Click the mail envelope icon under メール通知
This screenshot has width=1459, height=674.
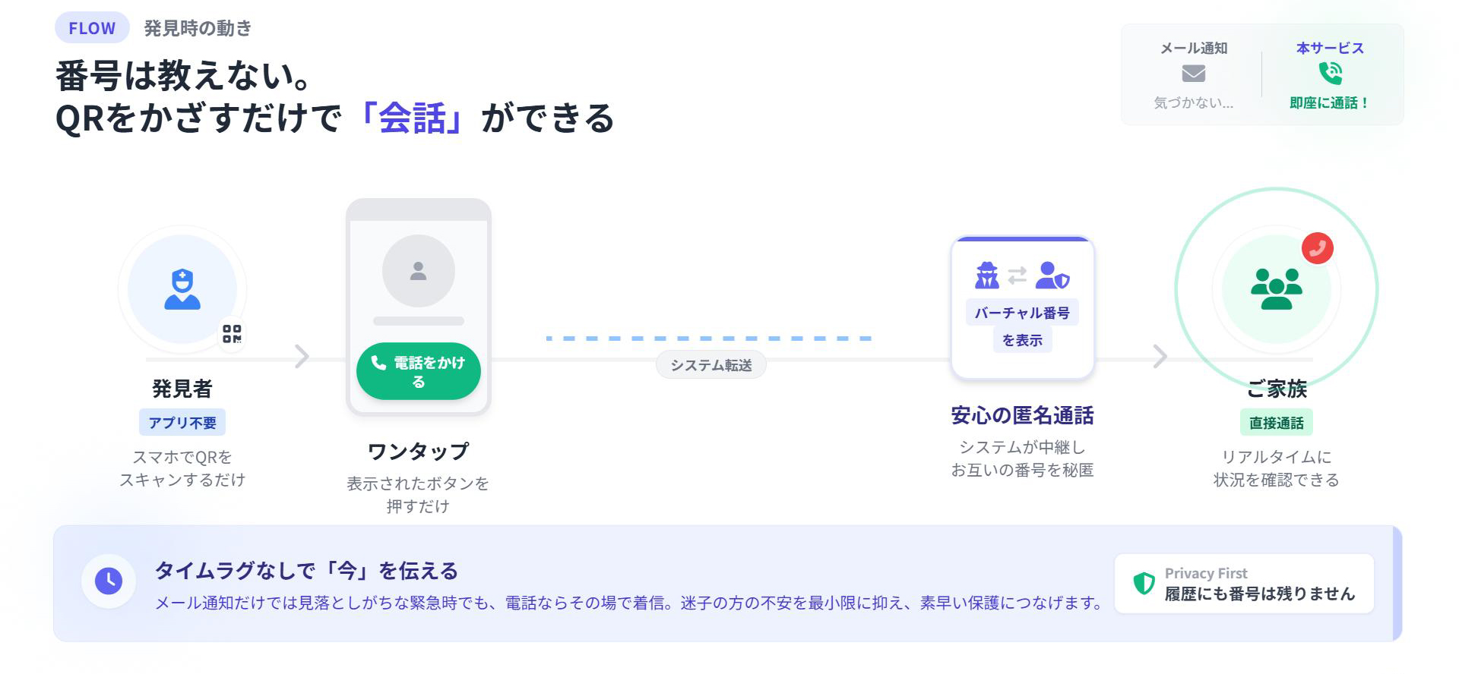tap(1193, 74)
